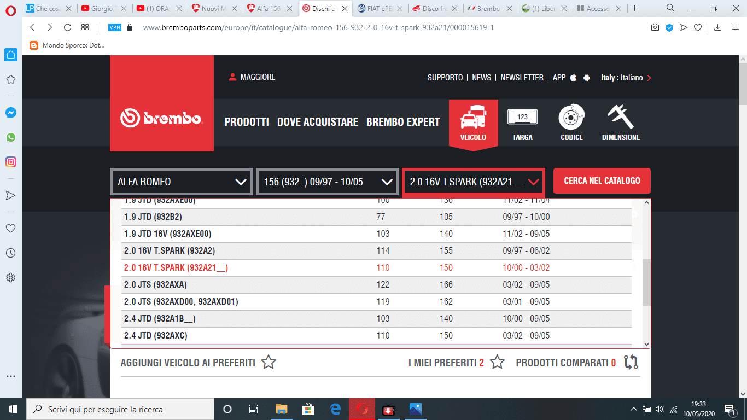Open WhatsApp in Opera sidebar
The height and width of the screenshot is (420, 747).
[10, 137]
